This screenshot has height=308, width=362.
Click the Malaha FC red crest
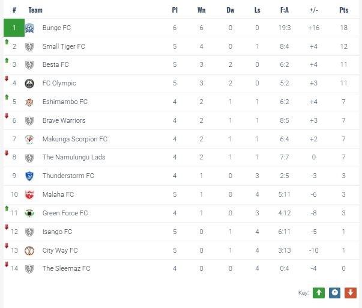[x=29, y=195]
